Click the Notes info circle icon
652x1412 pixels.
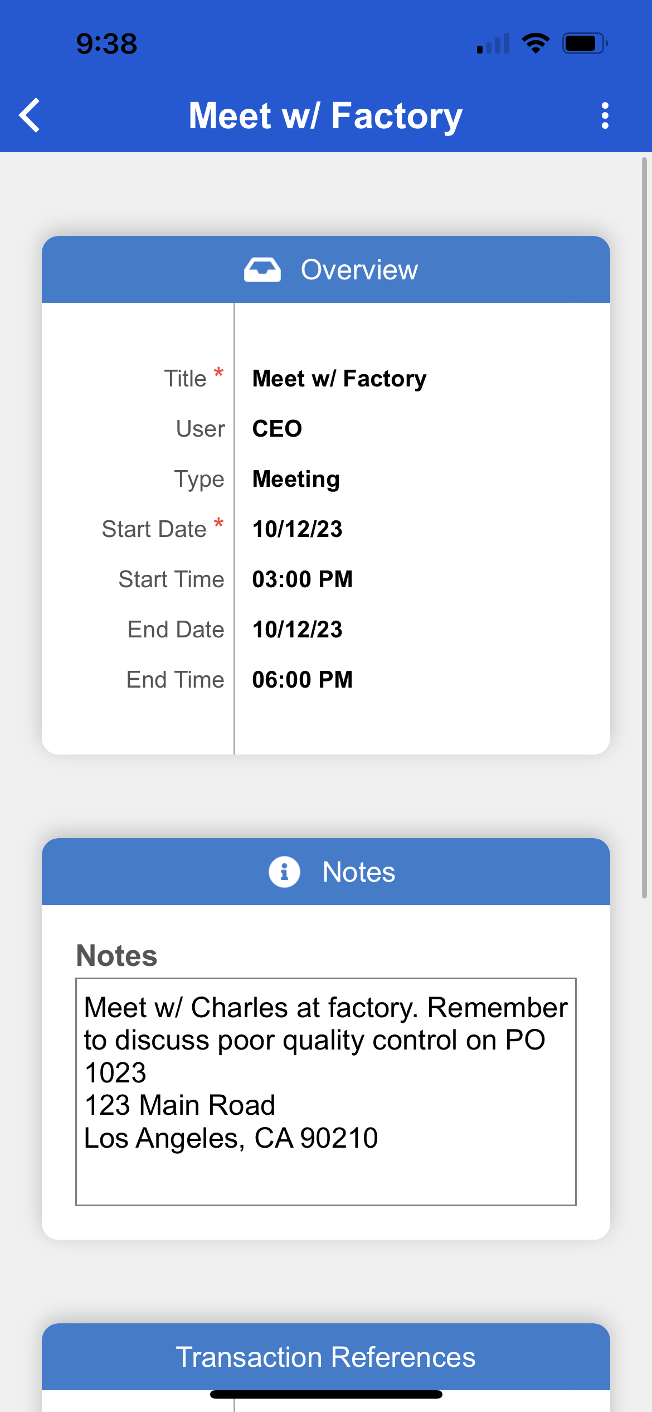(x=284, y=872)
